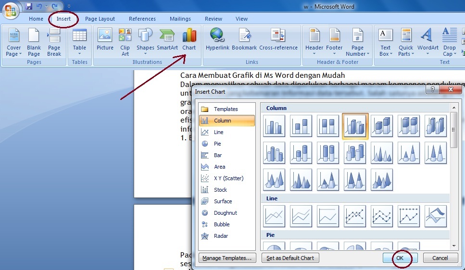Viewport: 465px width, 270px height.
Task: Open the Templates chart category
Action: 227,109
